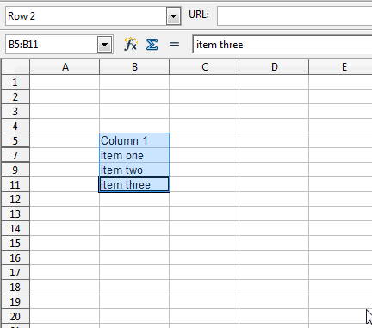The image size is (372, 328).
Task: Select column C header
Action: tap(204, 67)
